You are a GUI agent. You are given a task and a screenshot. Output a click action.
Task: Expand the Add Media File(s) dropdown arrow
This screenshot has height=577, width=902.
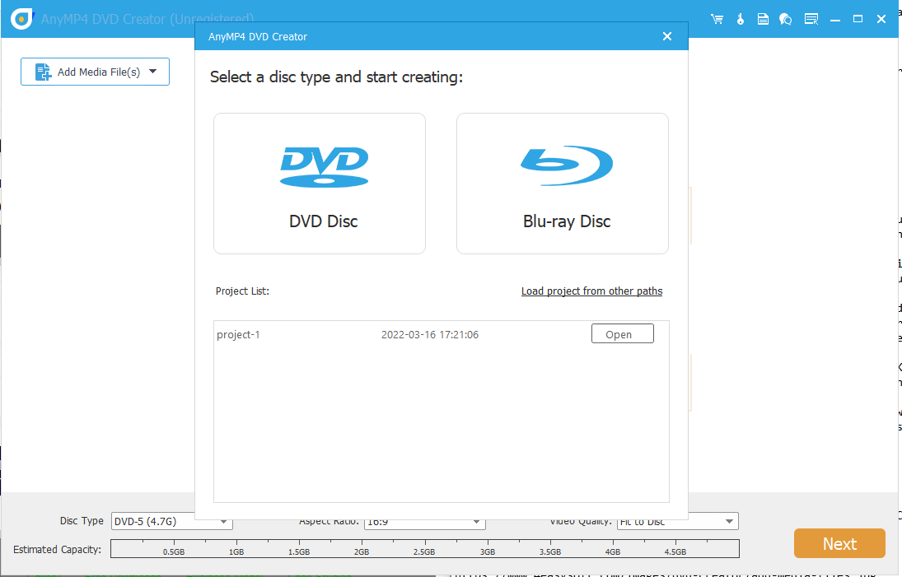[x=153, y=72]
